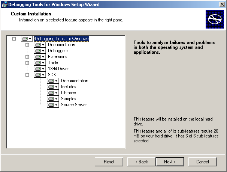The width and height of the screenshot is (227, 172).
Task: Click the installer icon in title bar
Action: (x=4, y=5)
